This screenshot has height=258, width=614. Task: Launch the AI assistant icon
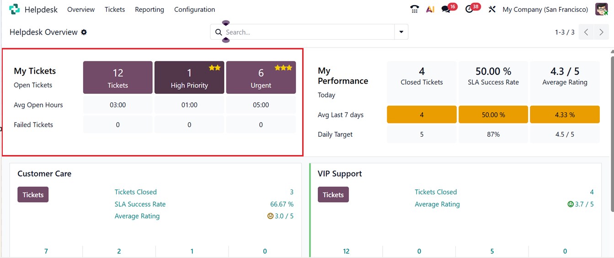(430, 9)
